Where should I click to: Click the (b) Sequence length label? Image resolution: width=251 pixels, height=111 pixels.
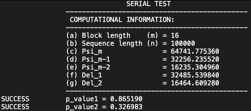104,43
